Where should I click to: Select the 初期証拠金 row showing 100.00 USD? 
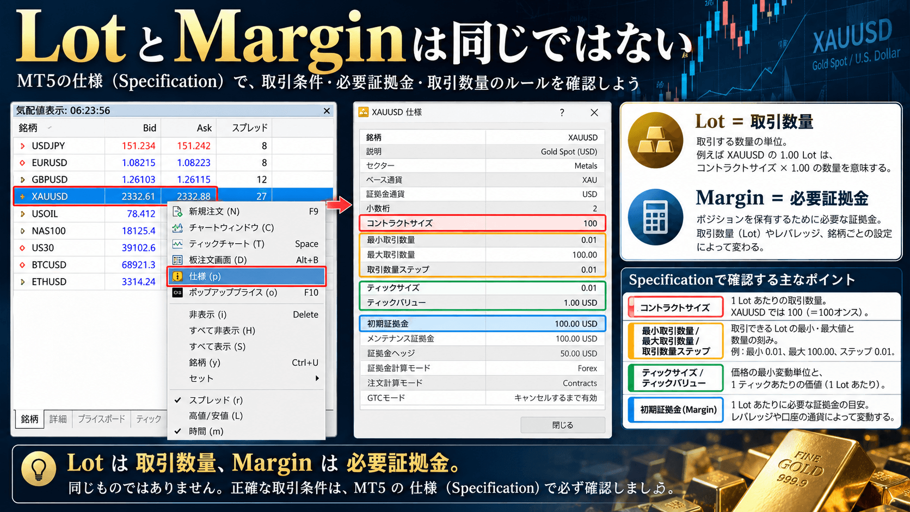tap(482, 324)
